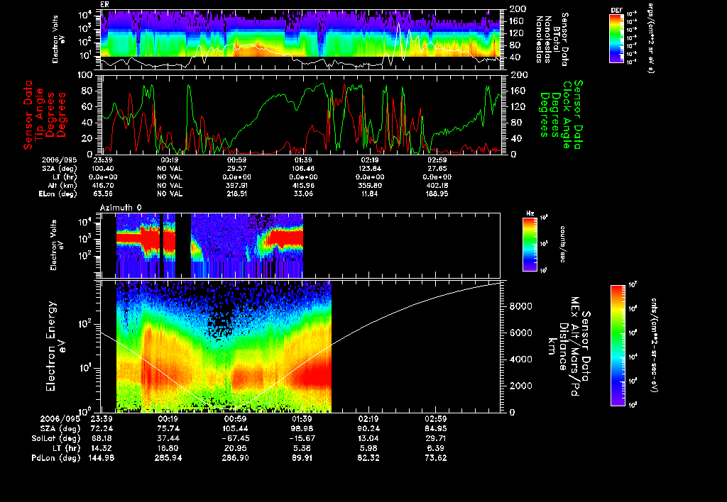
Task: Click the SZA value 29.57
Action: pos(236,169)
